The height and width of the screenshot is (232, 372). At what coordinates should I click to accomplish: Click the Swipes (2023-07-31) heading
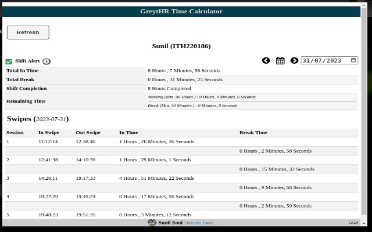point(38,119)
